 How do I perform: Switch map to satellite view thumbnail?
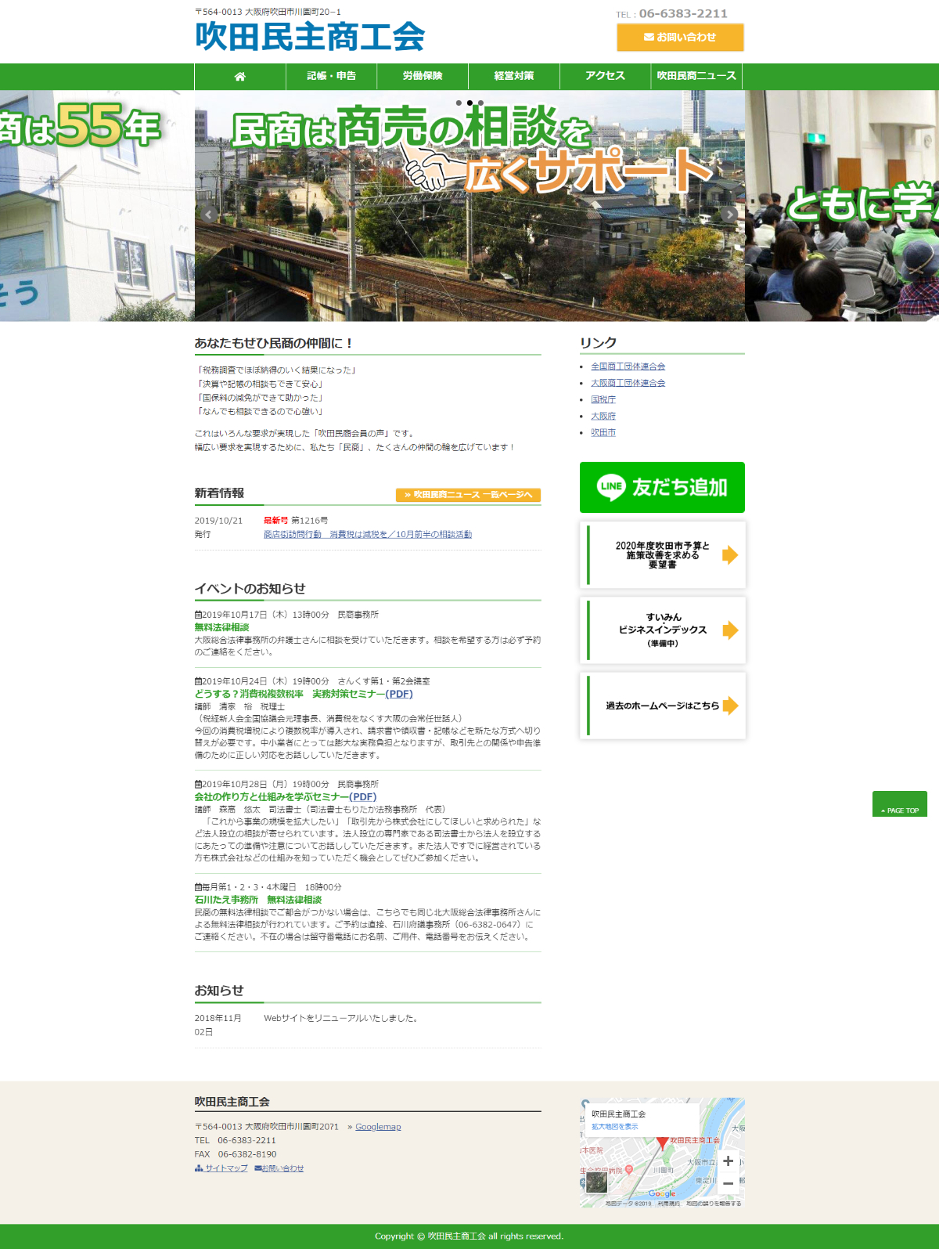[597, 1182]
